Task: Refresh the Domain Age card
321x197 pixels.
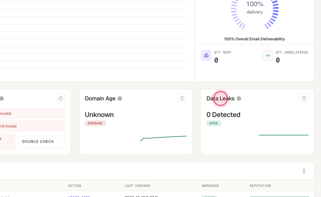Action: tap(182, 98)
